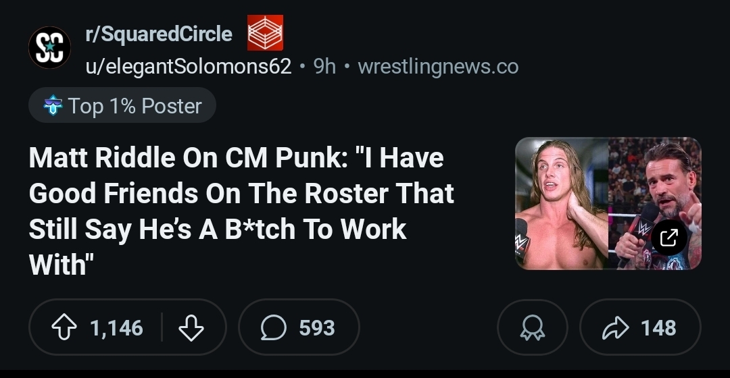This screenshot has height=378, width=730.
Task: Click the red wrestling ring icon
Action: coord(265,33)
